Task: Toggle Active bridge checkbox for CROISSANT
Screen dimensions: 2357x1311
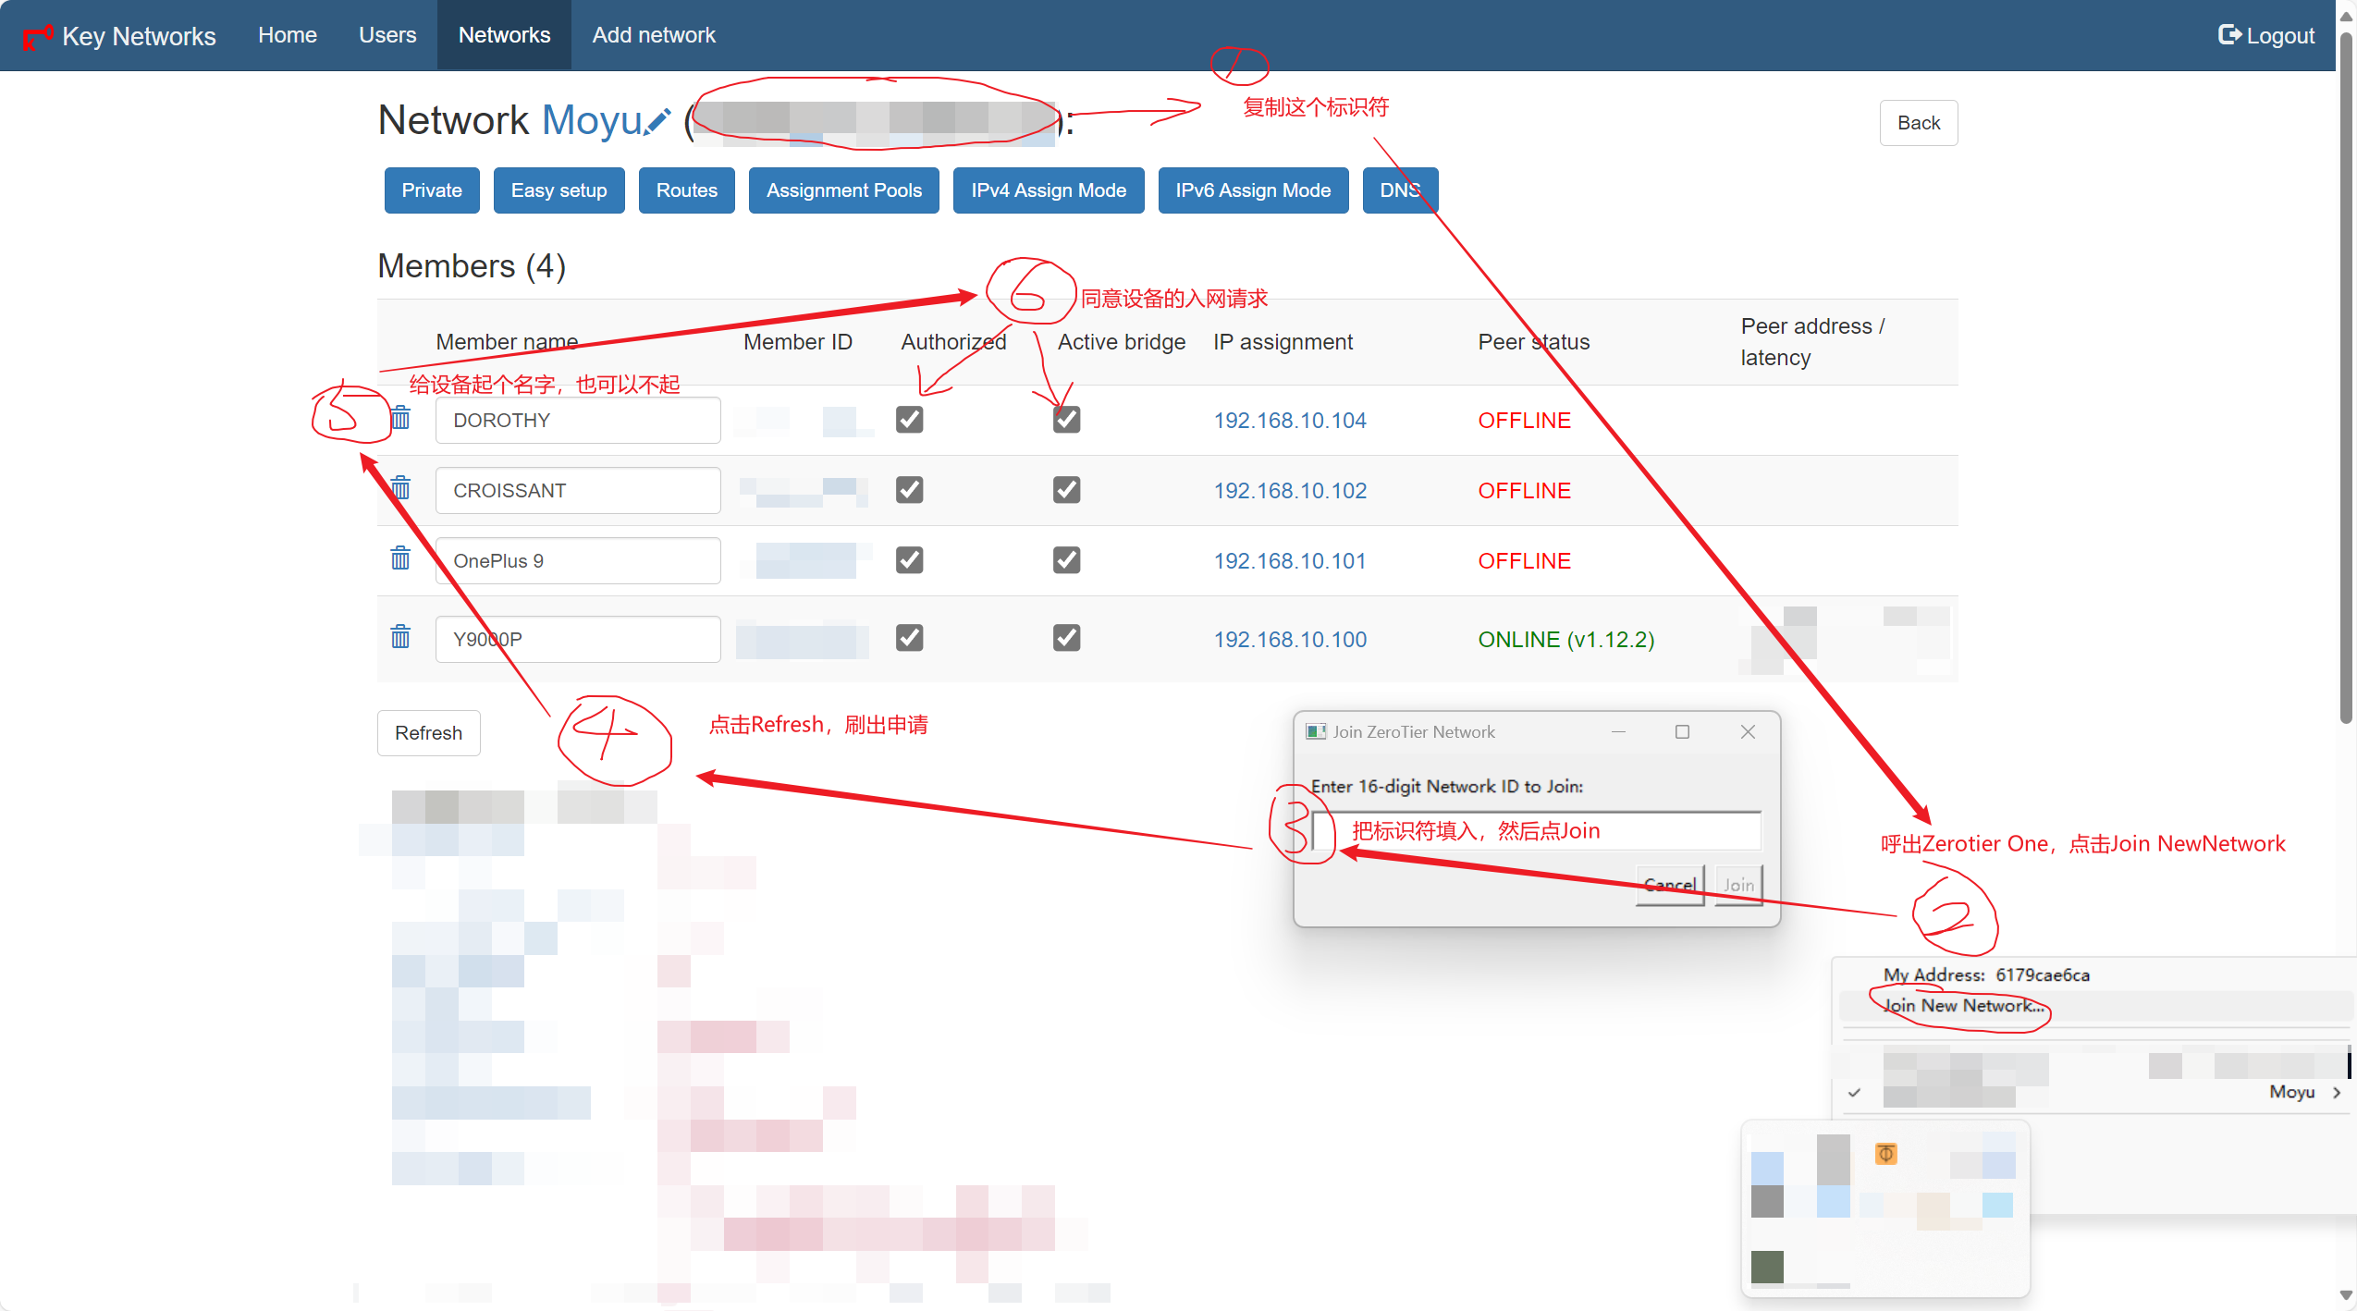Action: coord(1066,490)
